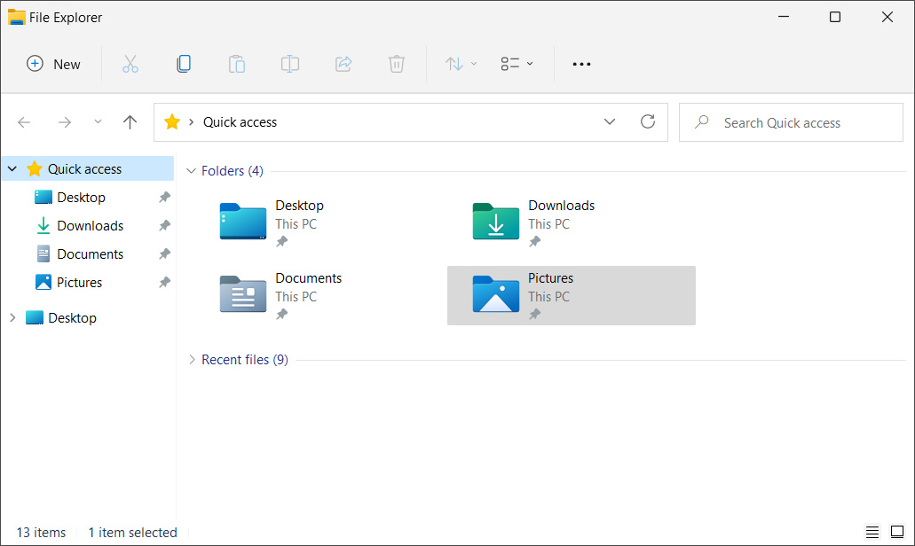Click the pin icon beside sidebar Desktop

[164, 198]
